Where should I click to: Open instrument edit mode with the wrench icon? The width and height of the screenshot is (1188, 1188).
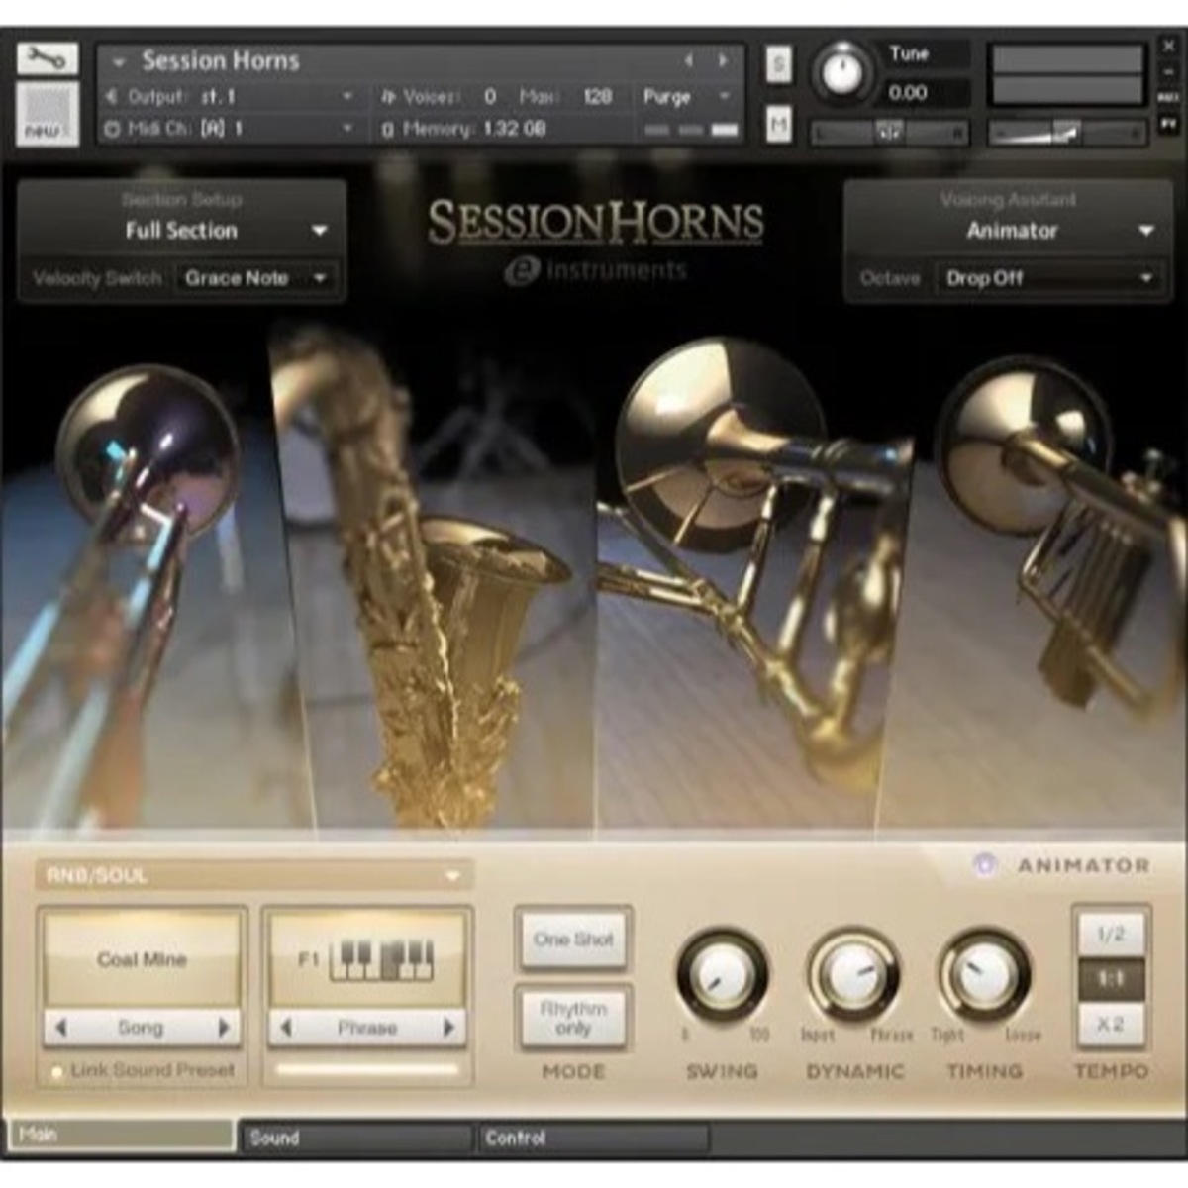(x=47, y=58)
